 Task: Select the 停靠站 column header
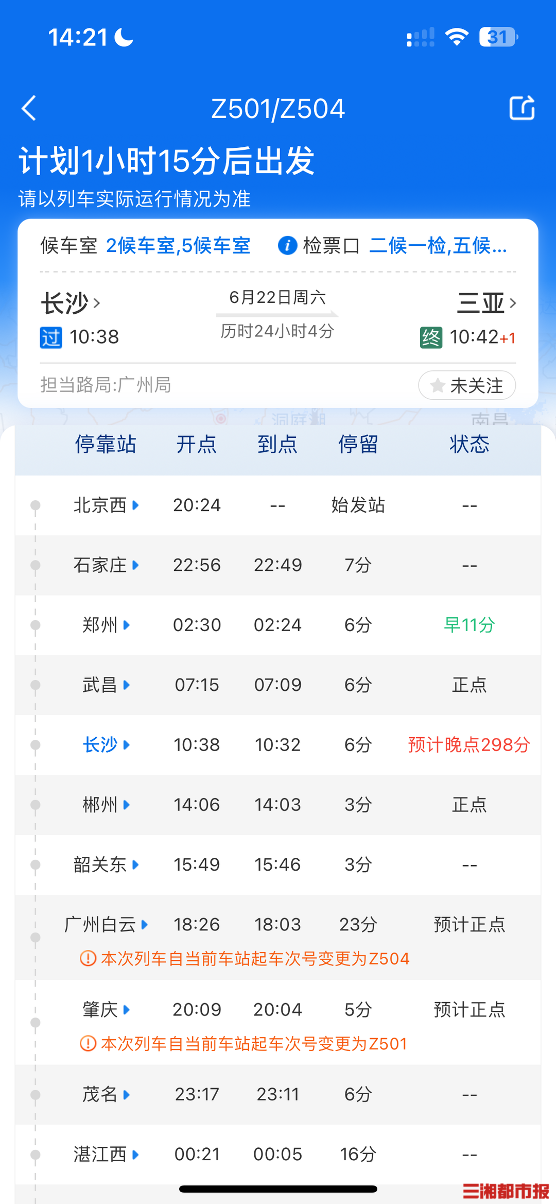pyautogui.click(x=106, y=444)
